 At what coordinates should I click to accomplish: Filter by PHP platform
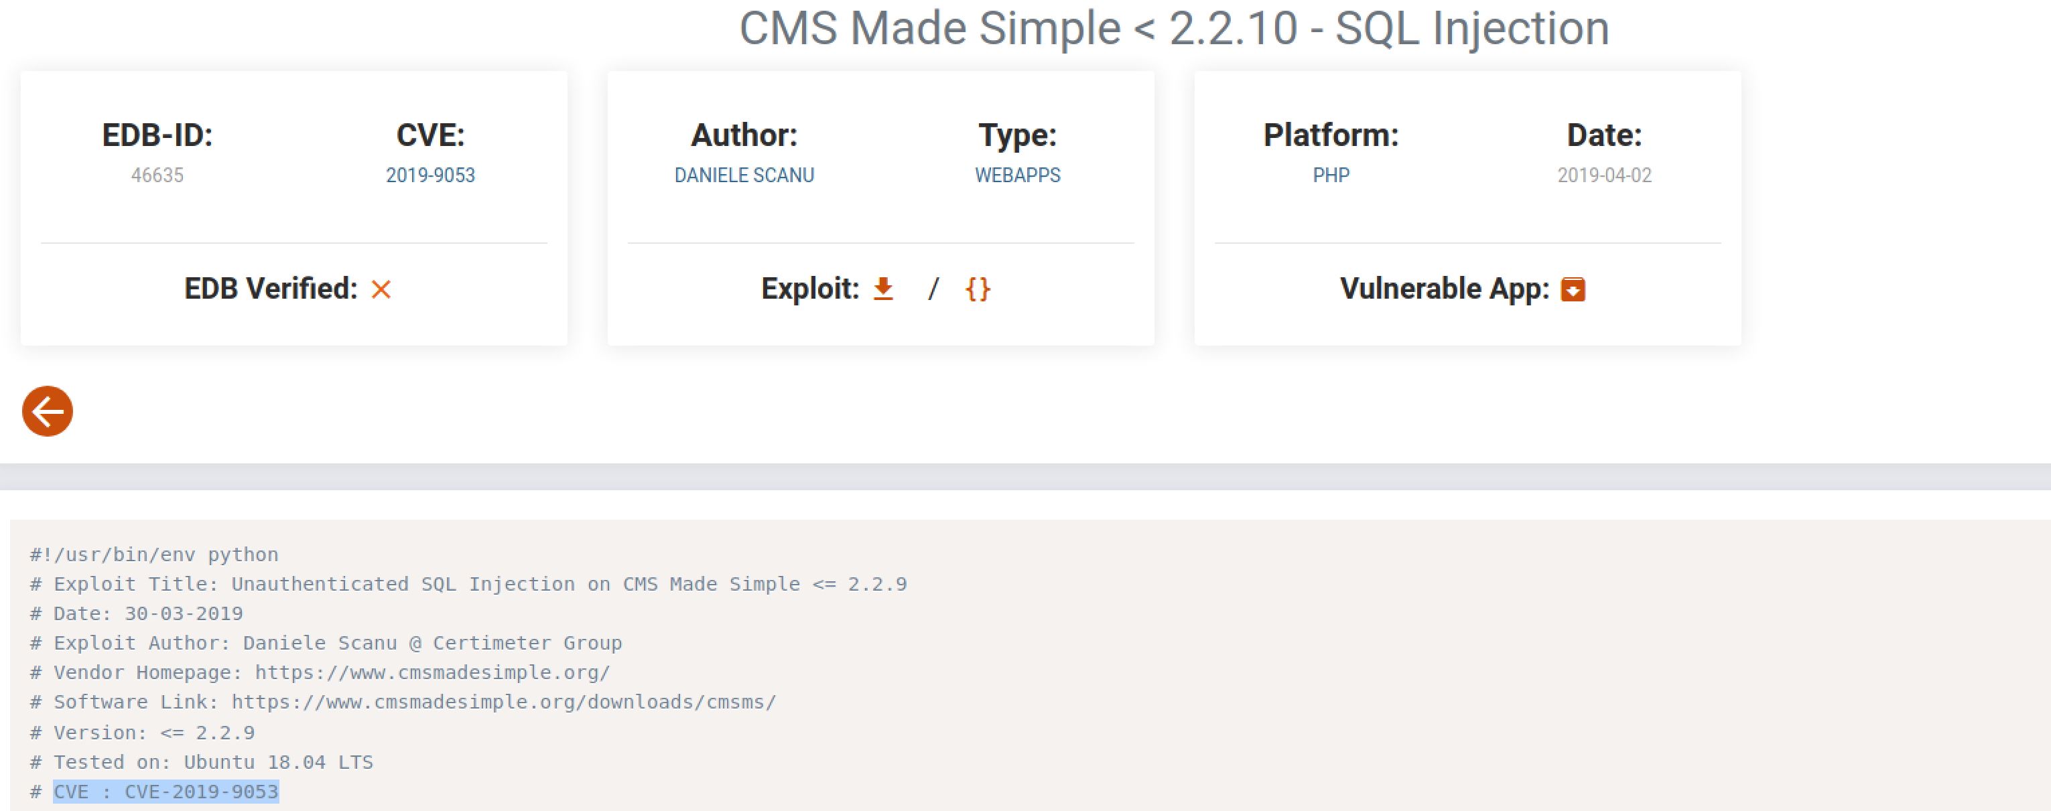click(x=1331, y=175)
